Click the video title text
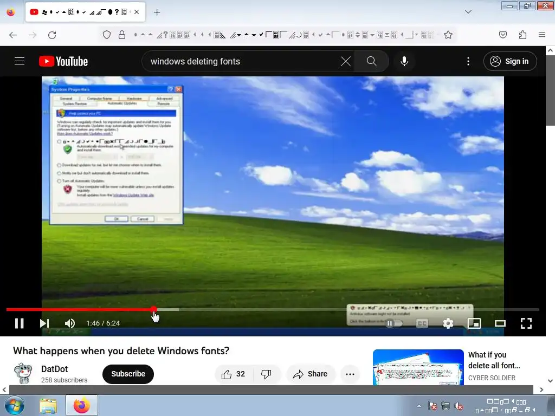Viewport: 555px width, 416px height. click(121, 350)
